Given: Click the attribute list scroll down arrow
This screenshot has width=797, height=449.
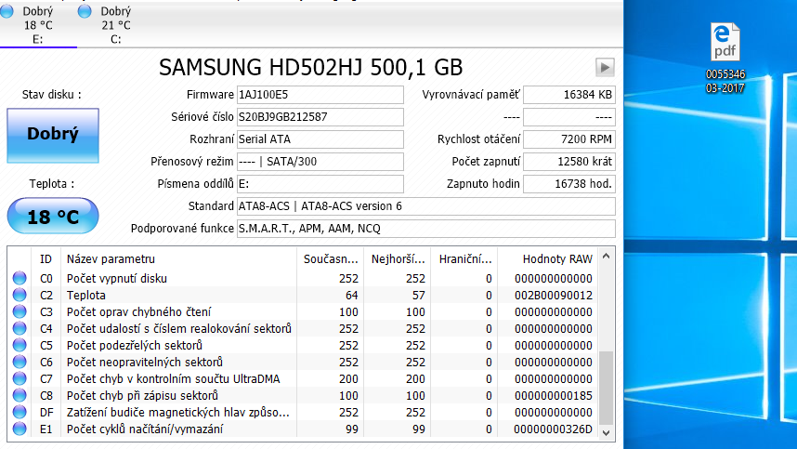Looking at the screenshot, I should (606, 432).
